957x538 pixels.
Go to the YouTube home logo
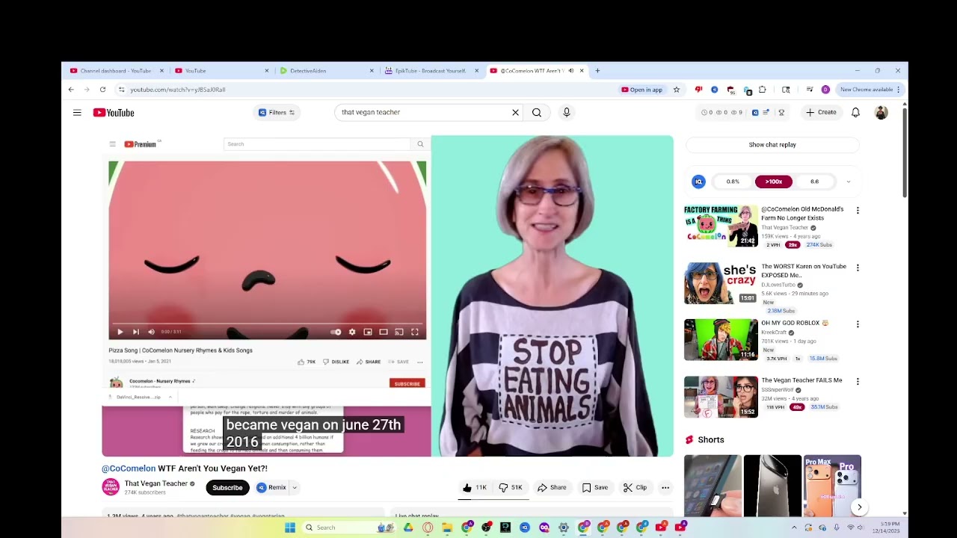114,112
